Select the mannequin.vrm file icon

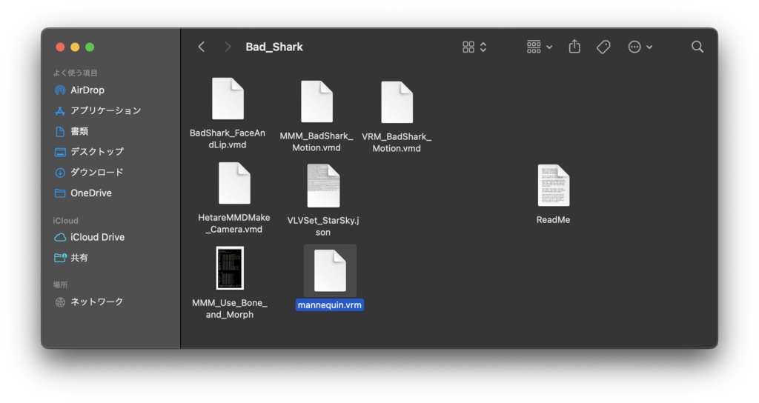pos(330,271)
